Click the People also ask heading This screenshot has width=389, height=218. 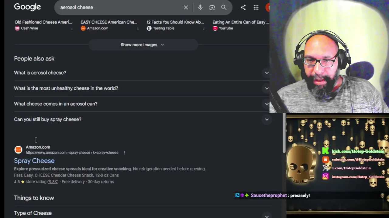click(x=34, y=59)
